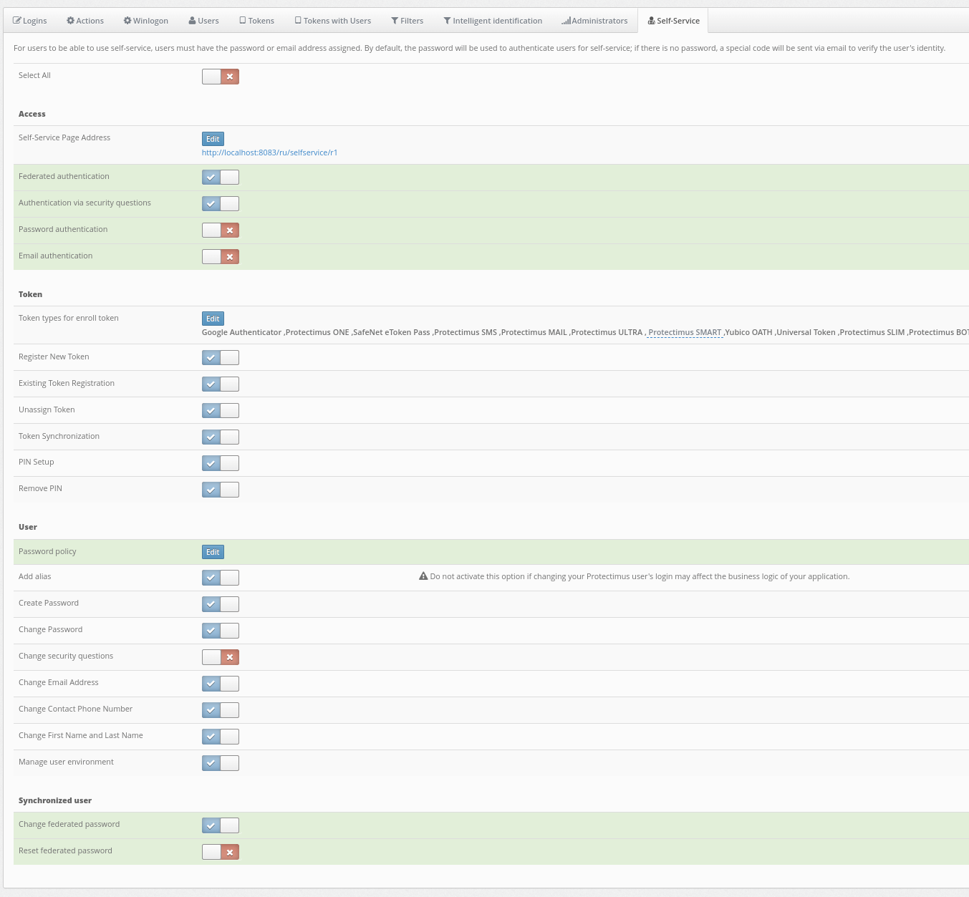The width and height of the screenshot is (969, 897).
Task: Go to the Users tab
Action: (x=204, y=21)
